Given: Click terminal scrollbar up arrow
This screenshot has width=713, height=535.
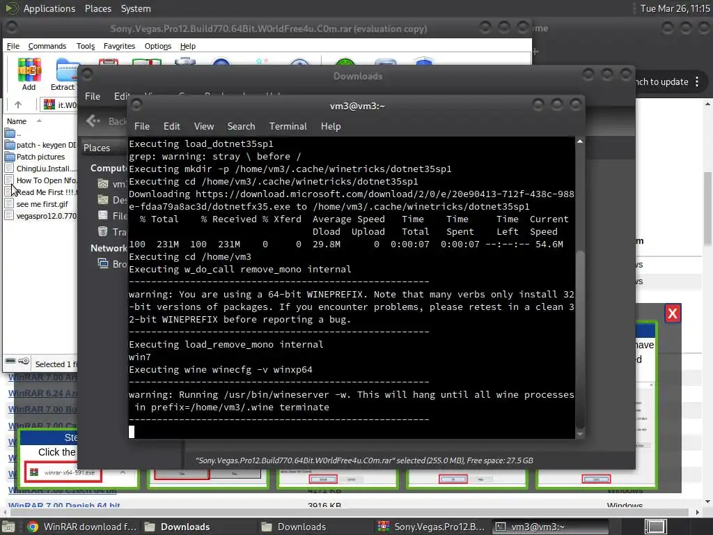Looking at the screenshot, I should [580, 142].
